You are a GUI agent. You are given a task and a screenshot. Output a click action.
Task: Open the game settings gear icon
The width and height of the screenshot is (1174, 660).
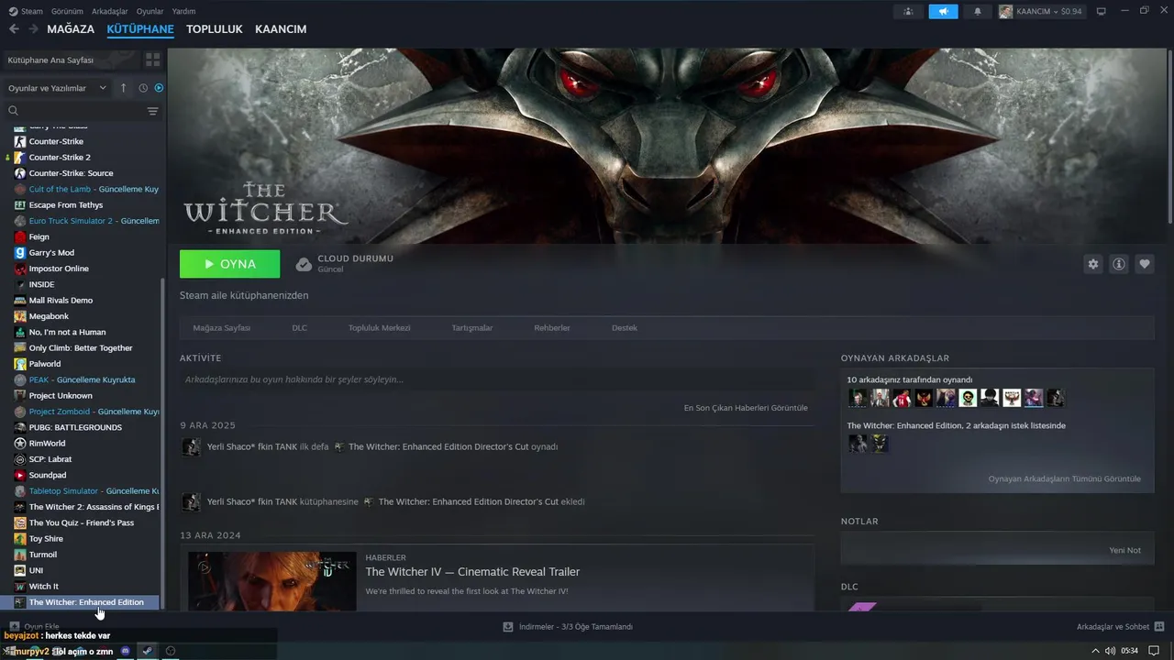(x=1093, y=264)
